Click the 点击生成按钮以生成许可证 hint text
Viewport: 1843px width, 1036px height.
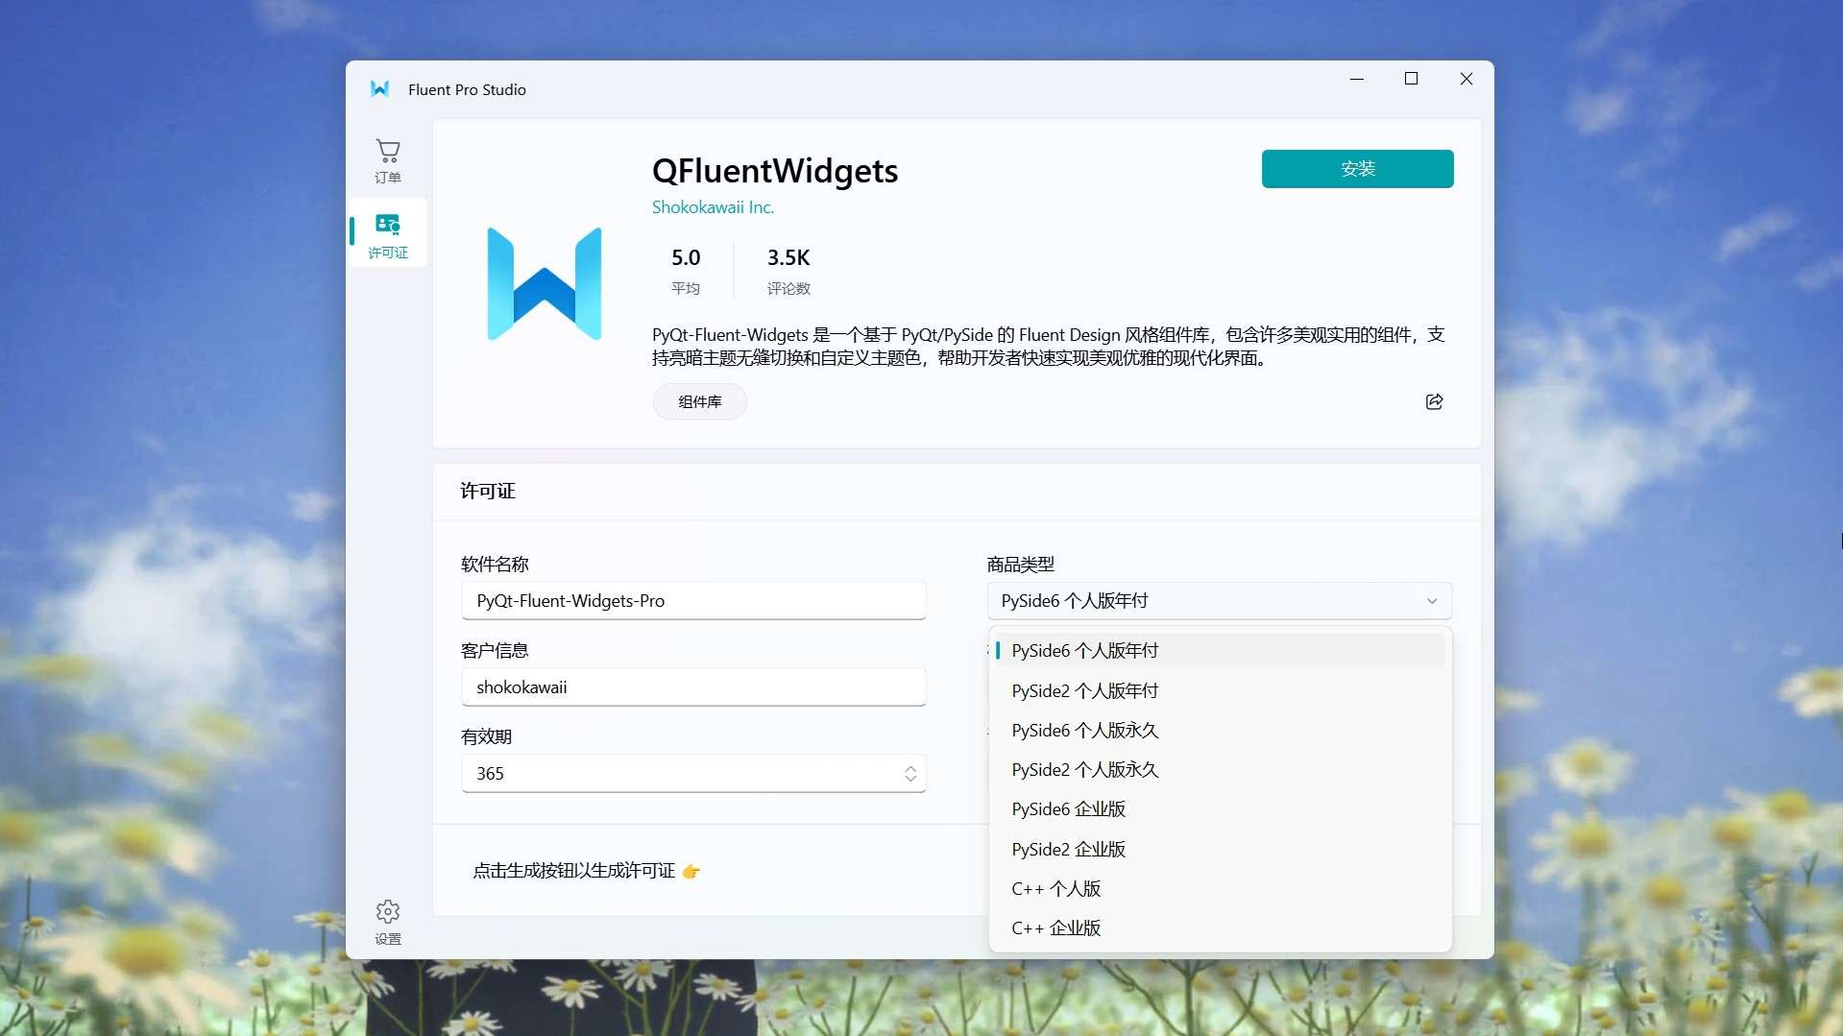point(574,871)
